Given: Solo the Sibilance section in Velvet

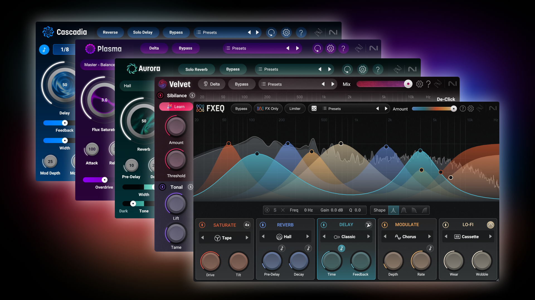Looking at the screenshot, I should [192, 95].
